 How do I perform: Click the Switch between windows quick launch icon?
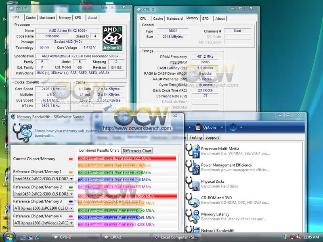[30, 237]
